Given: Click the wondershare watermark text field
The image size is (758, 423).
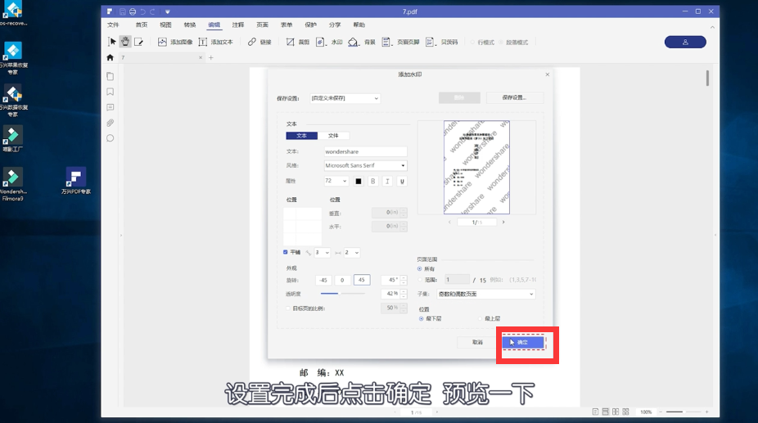Looking at the screenshot, I should tap(365, 152).
